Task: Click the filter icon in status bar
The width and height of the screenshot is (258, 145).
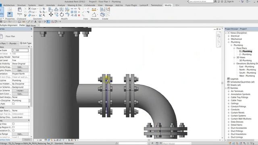Action: [x=251, y=143]
